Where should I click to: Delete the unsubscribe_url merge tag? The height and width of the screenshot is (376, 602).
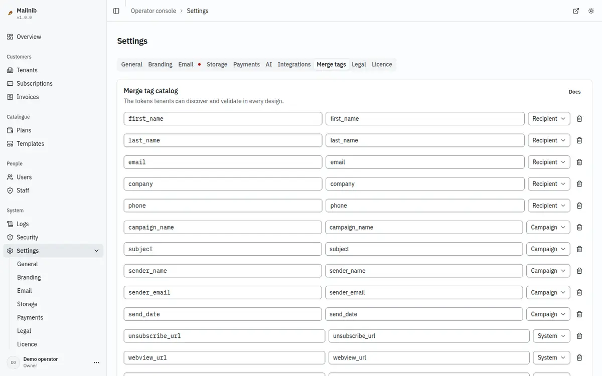579,336
